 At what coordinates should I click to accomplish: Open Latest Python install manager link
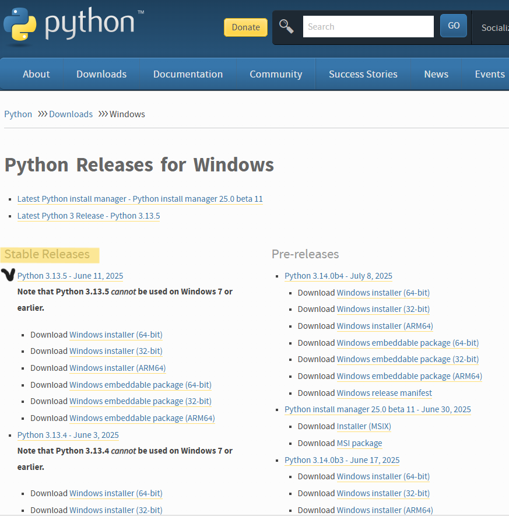click(x=140, y=199)
